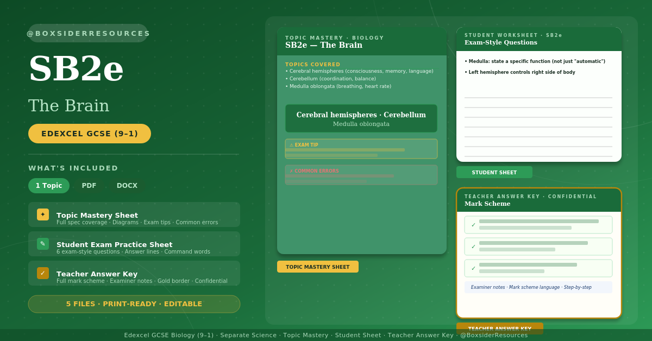
Task: Select the 1 Topic pill
Action: click(49, 186)
